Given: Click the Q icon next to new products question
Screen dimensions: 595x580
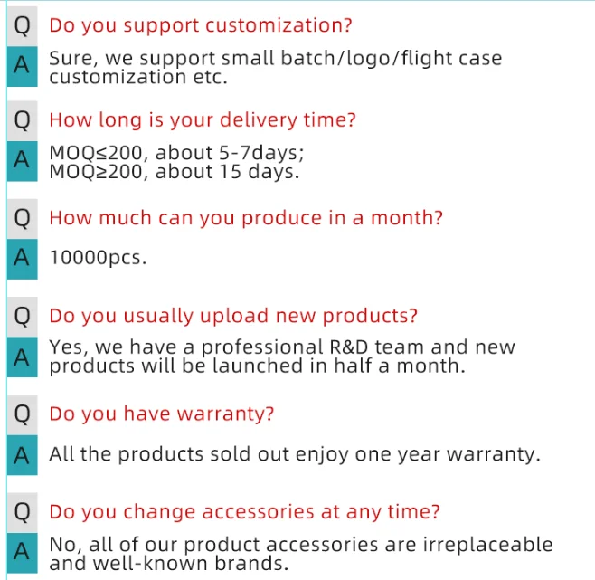Looking at the screenshot, I should pyautogui.click(x=23, y=317).
